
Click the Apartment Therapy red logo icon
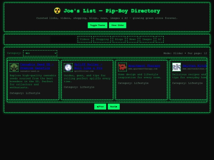[x=122, y=67]
